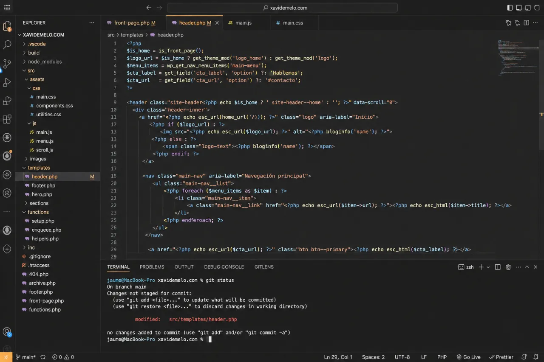
Task: Open the Run and Debug view icon
Action: [x=7, y=82]
